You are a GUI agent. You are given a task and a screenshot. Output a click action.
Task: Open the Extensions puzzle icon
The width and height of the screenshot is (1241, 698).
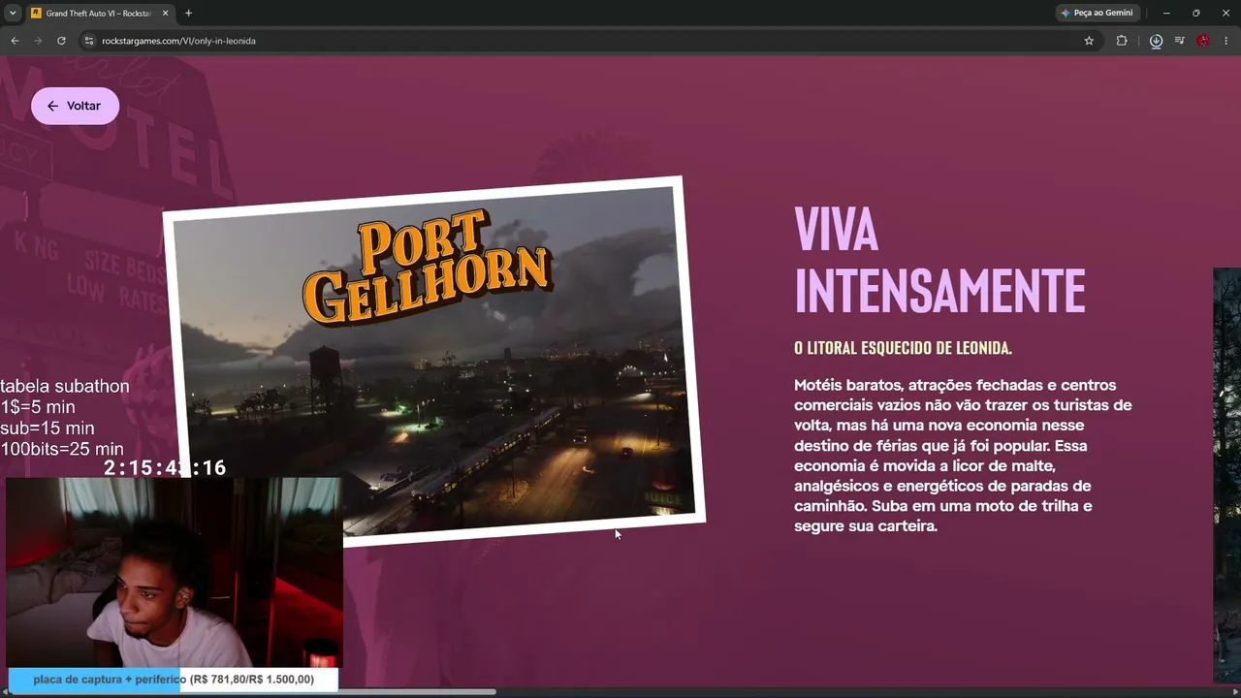1122,41
